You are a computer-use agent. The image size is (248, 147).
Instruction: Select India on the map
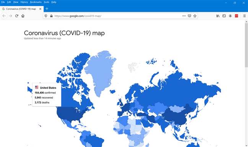click(164, 125)
